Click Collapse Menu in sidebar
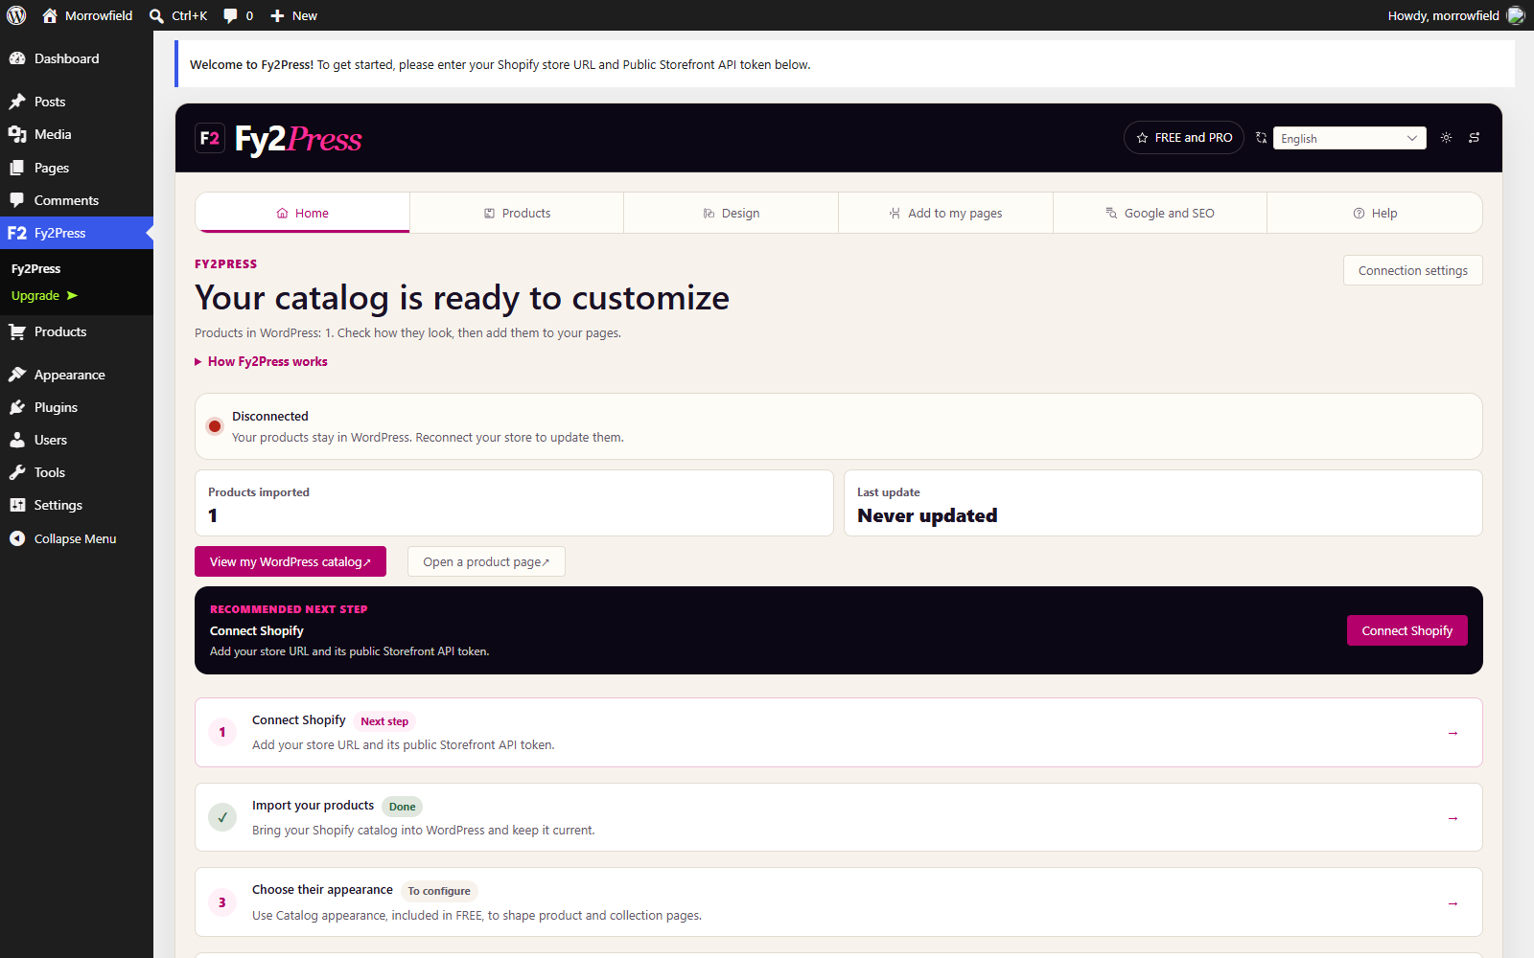The width and height of the screenshot is (1534, 958). 77,538
